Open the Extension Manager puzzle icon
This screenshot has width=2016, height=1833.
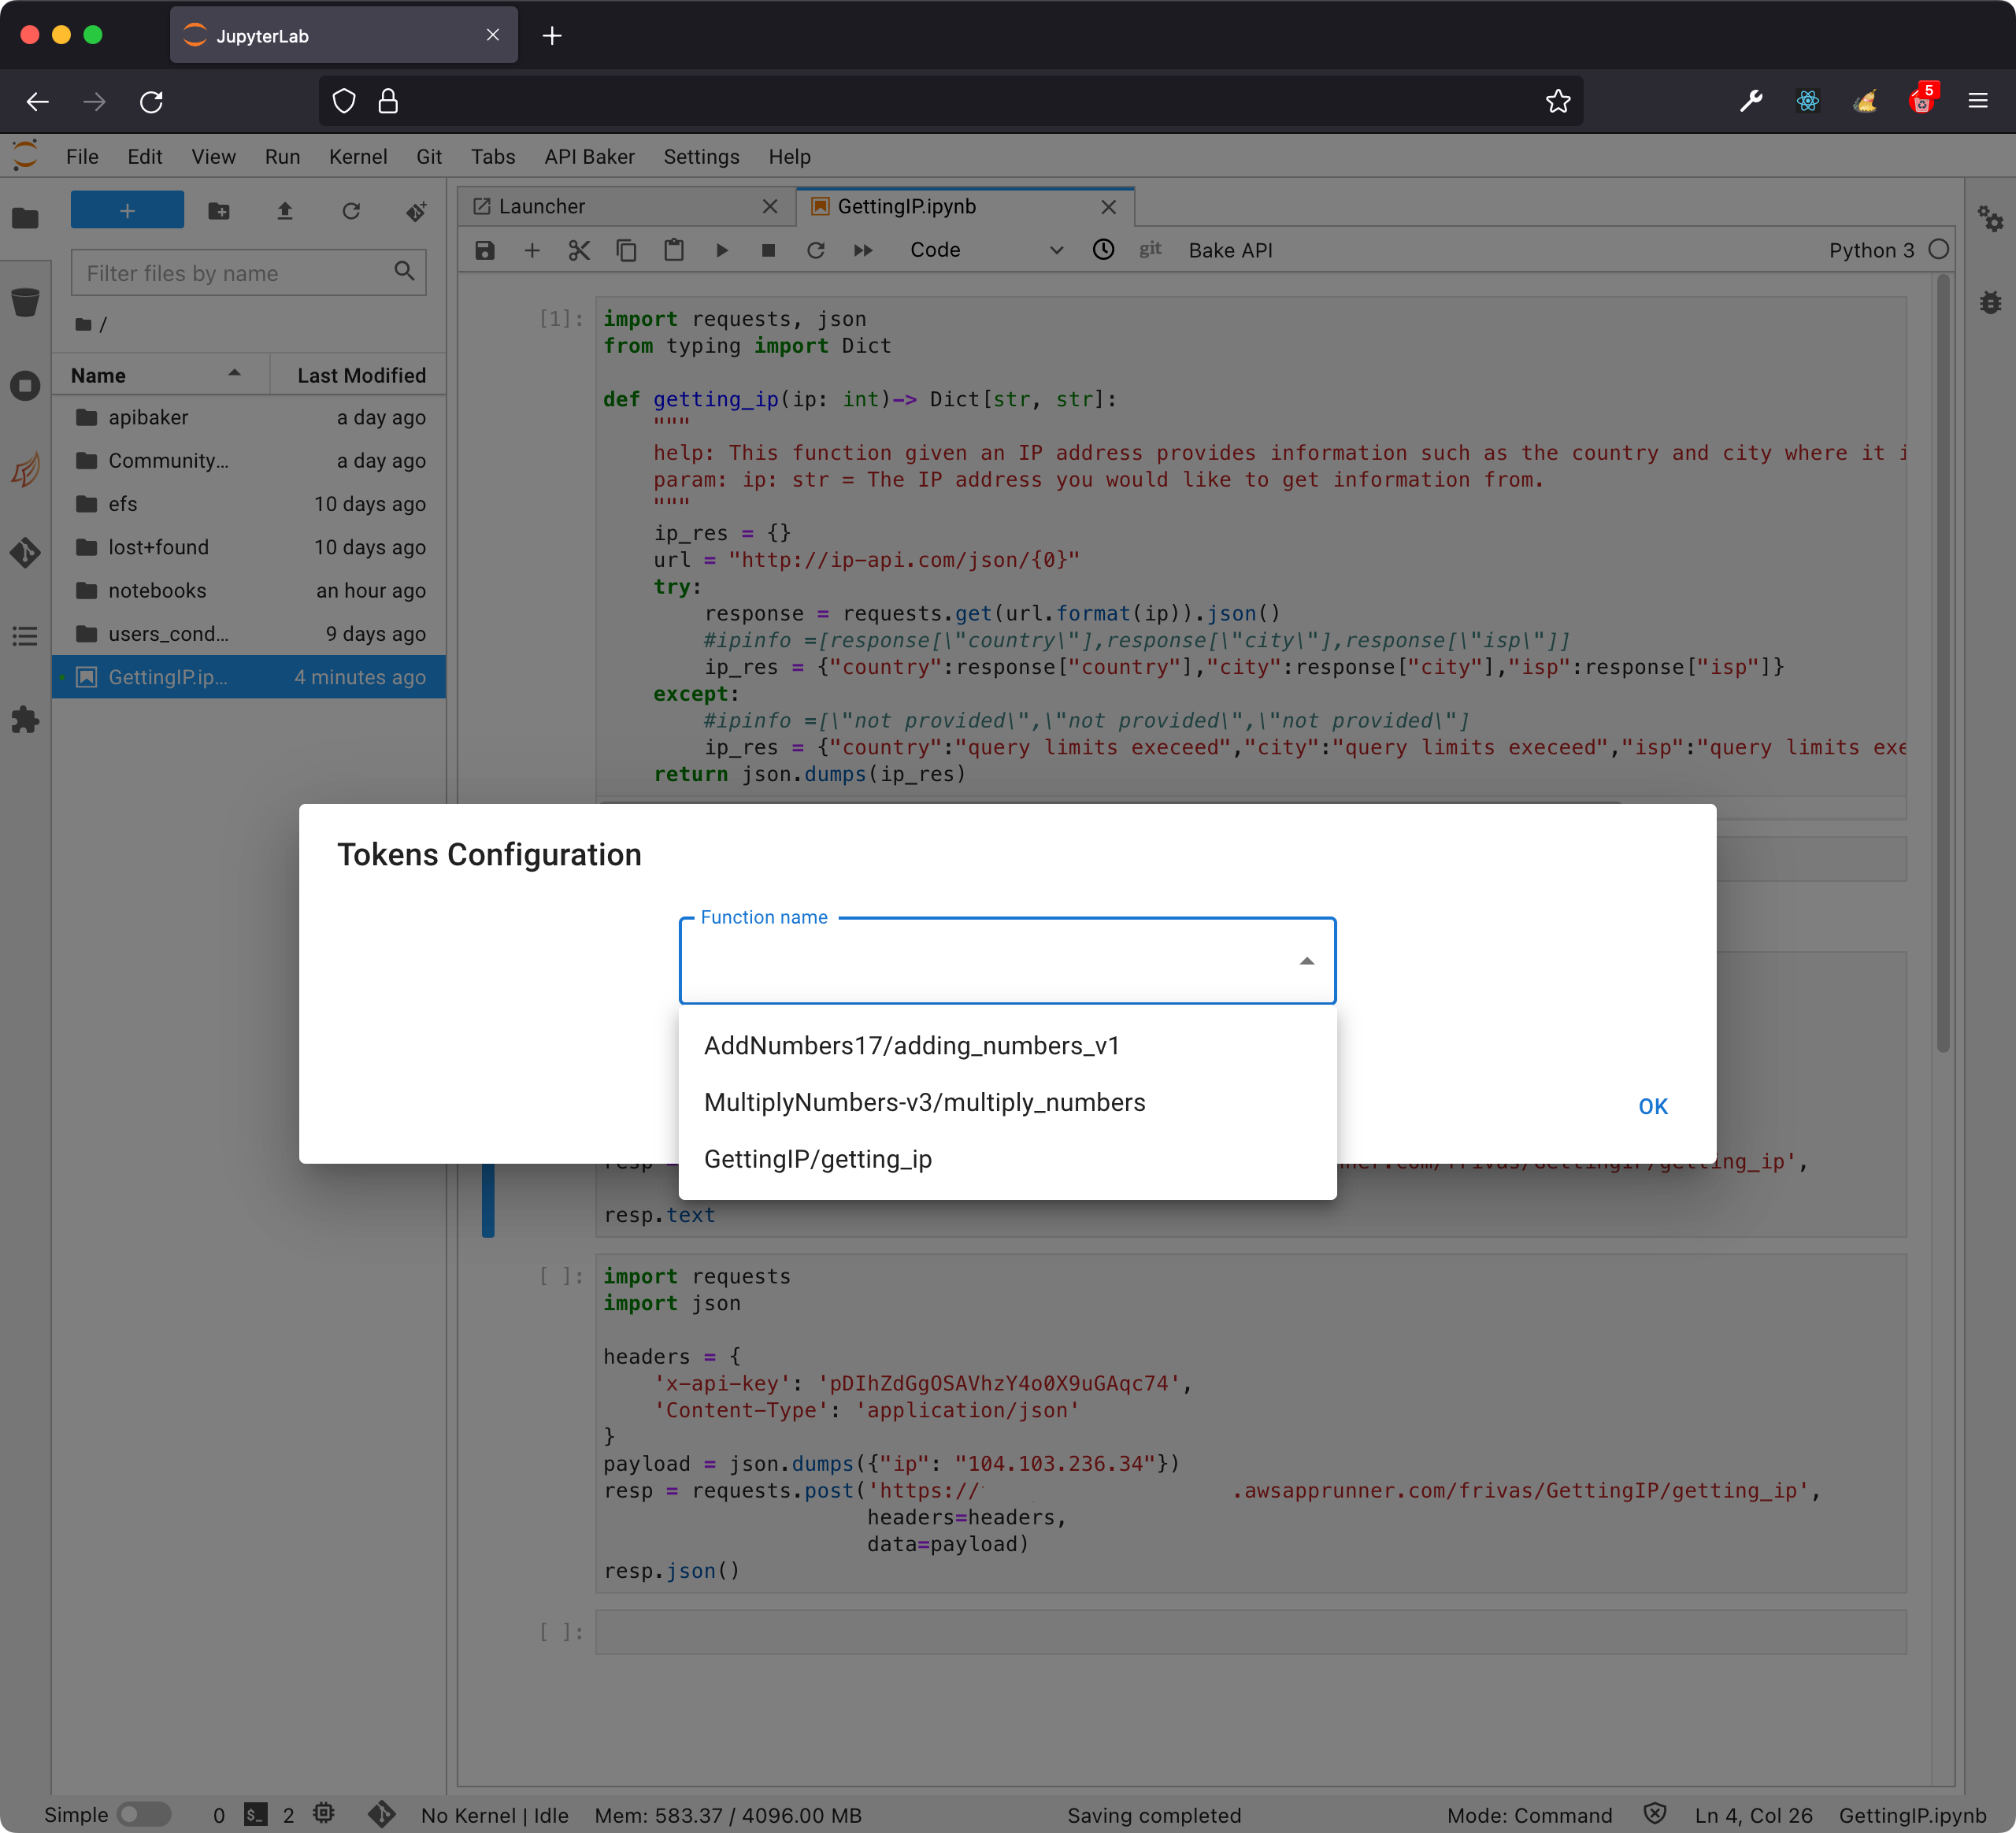[x=25, y=720]
